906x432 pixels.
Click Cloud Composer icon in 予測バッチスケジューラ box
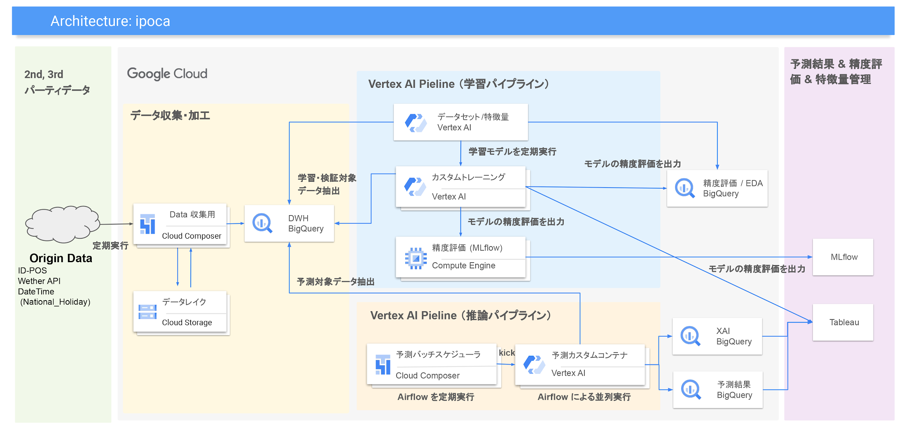click(383, 364)
